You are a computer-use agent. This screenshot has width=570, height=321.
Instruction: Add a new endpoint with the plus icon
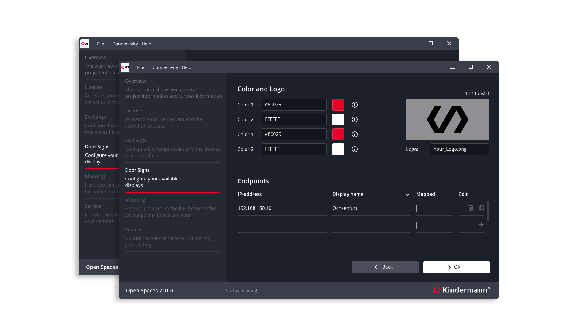coord(481,225)
